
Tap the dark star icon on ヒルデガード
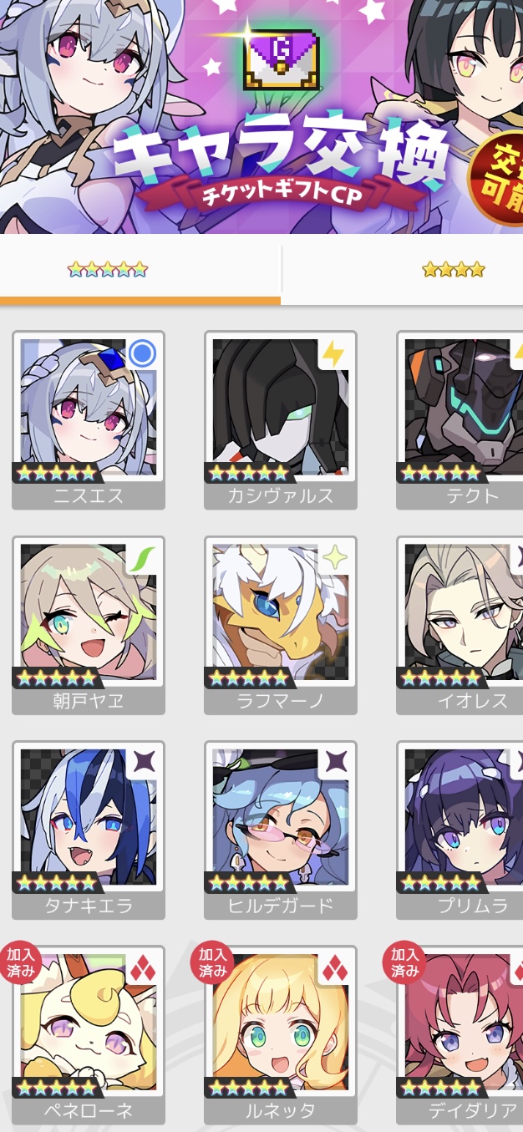[x=333, y=763]
